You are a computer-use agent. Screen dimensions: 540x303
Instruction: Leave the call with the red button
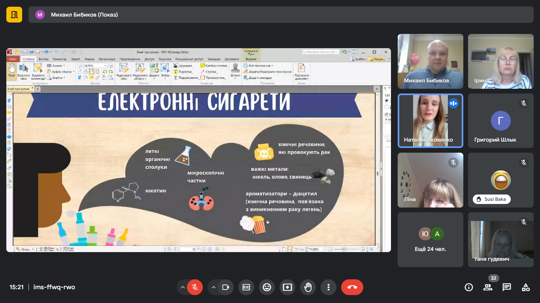point(352,287)
